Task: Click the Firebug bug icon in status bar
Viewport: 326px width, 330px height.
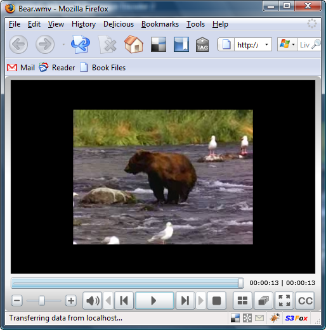Action: pos(275,318)
